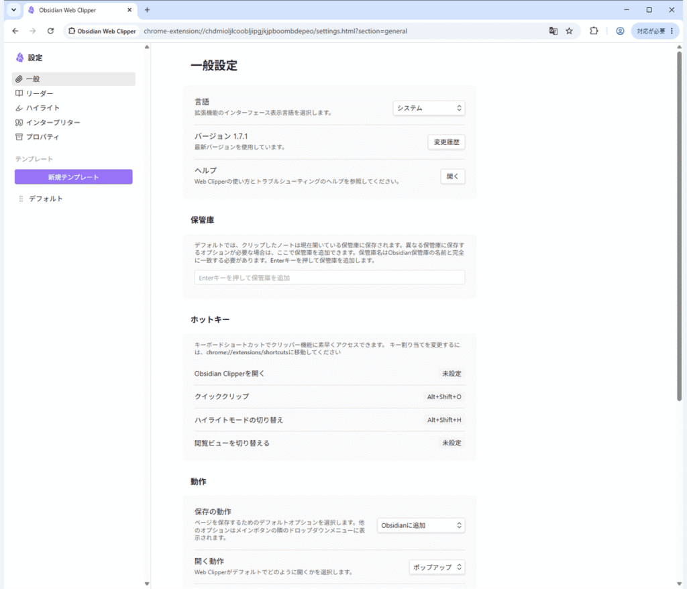Open a new browser tab

147,9
